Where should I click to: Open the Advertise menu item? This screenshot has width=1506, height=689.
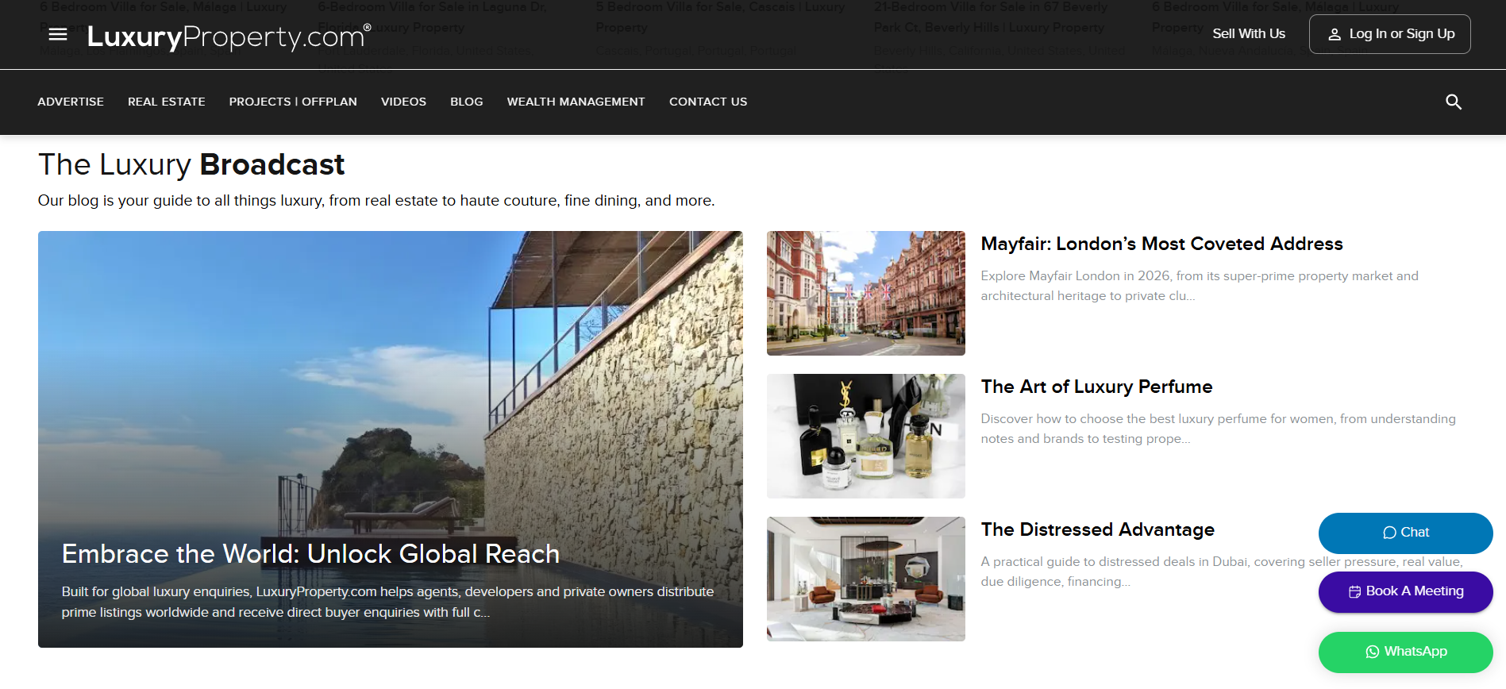point(71,102)
